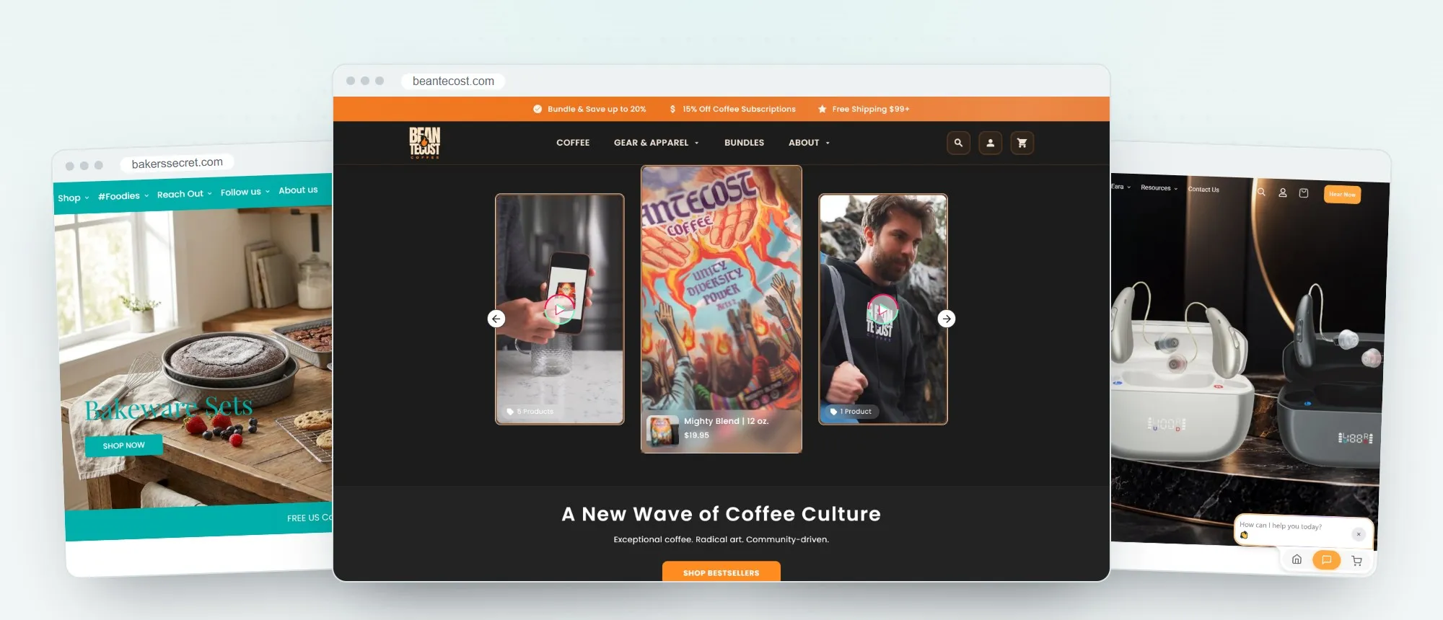Click the 5 Products tag on the video card
The image size is (1443, 620).
pyautogui.click(x=530, y=412)
